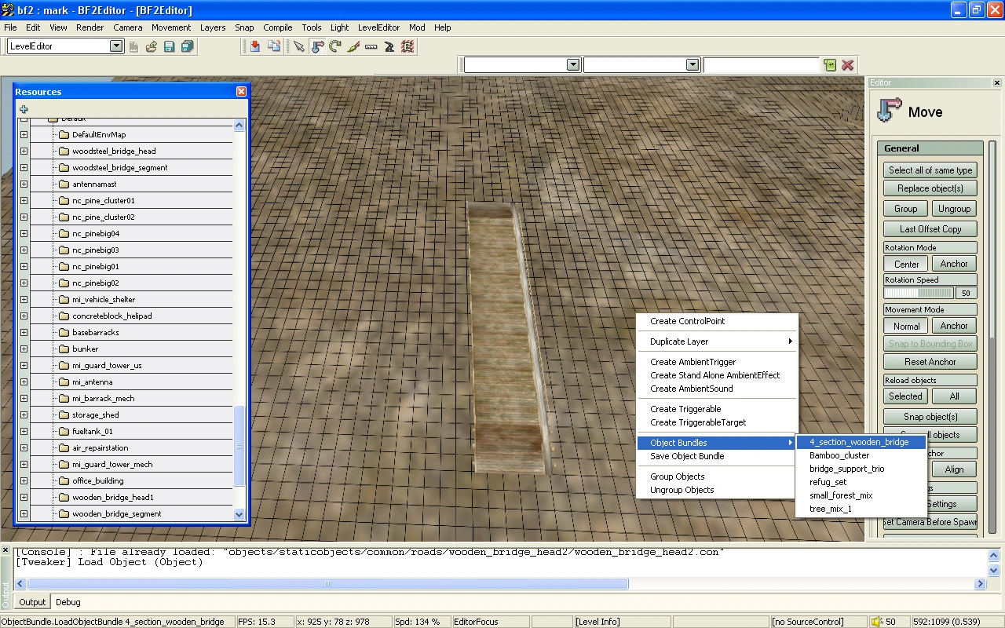
Task: Select the arrow Select tool in toolbar
Action: tap(298, 46)
